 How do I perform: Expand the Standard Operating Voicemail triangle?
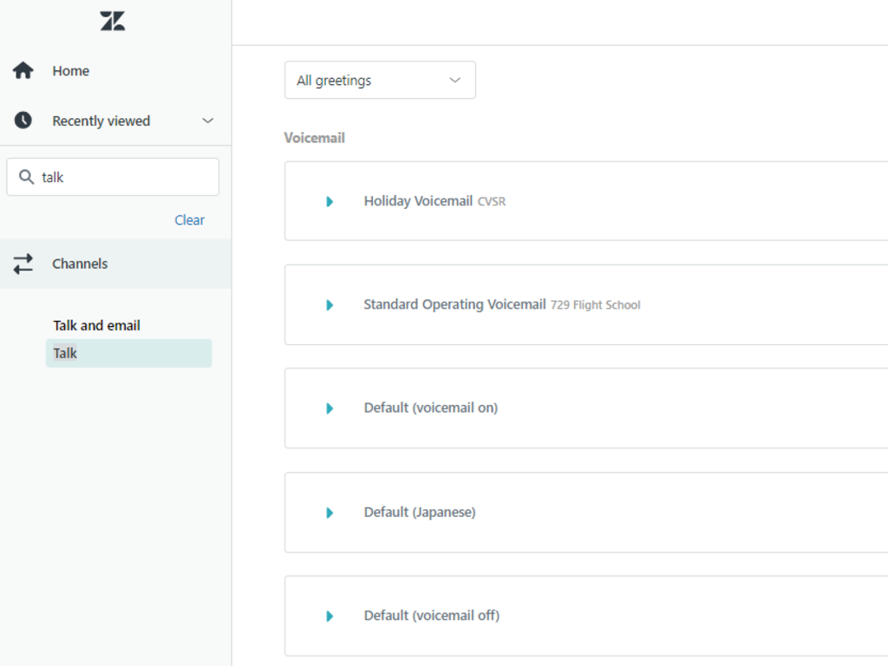tap(330, 305)
